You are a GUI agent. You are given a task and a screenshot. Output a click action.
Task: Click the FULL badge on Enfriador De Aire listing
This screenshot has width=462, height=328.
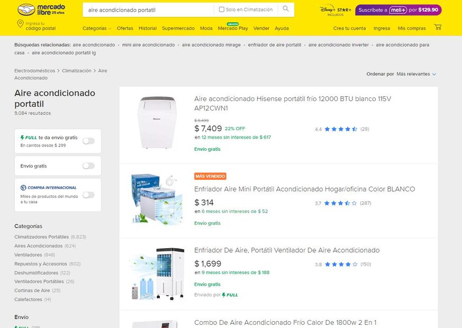coord(230,295)
